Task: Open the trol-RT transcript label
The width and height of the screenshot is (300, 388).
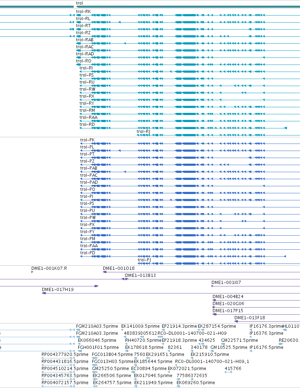Action: click(83, 26)
